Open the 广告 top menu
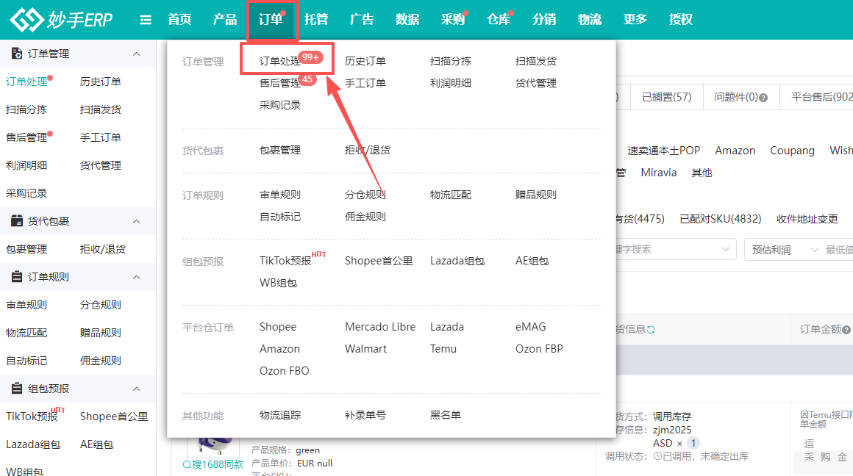The image size is (853, 476). coord(362,20)
